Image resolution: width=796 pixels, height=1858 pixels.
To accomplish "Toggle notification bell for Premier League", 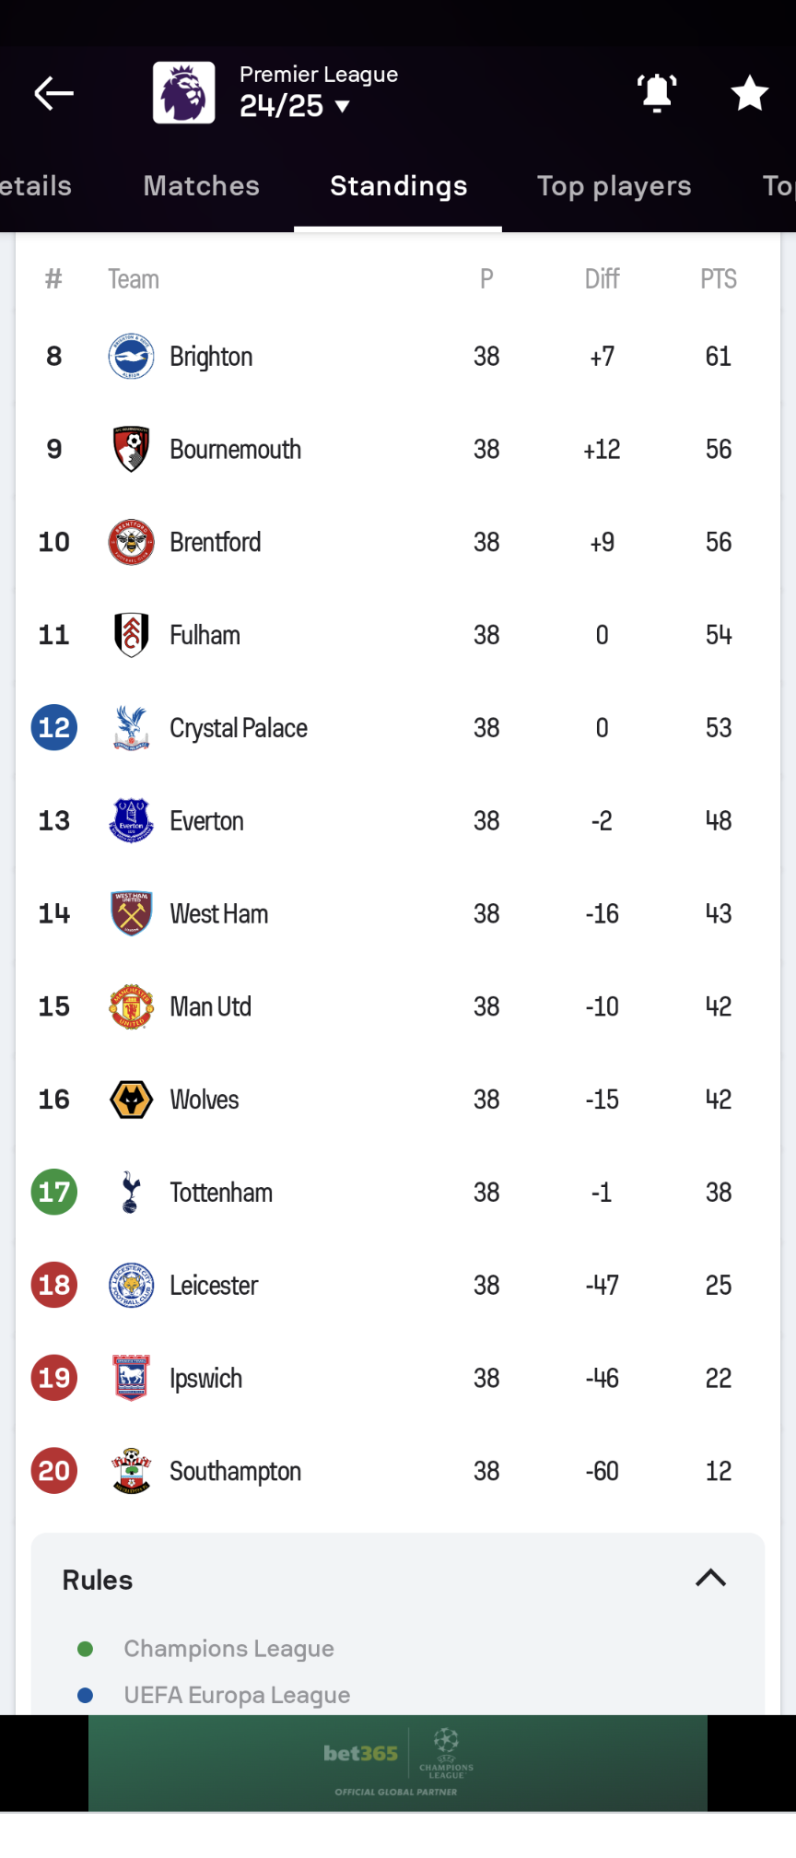I will pos(657,93).
